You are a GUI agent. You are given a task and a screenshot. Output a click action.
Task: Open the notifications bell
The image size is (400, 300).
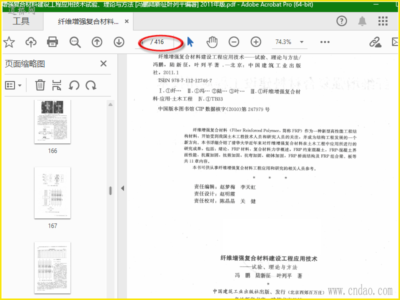(x=362, y=21)
